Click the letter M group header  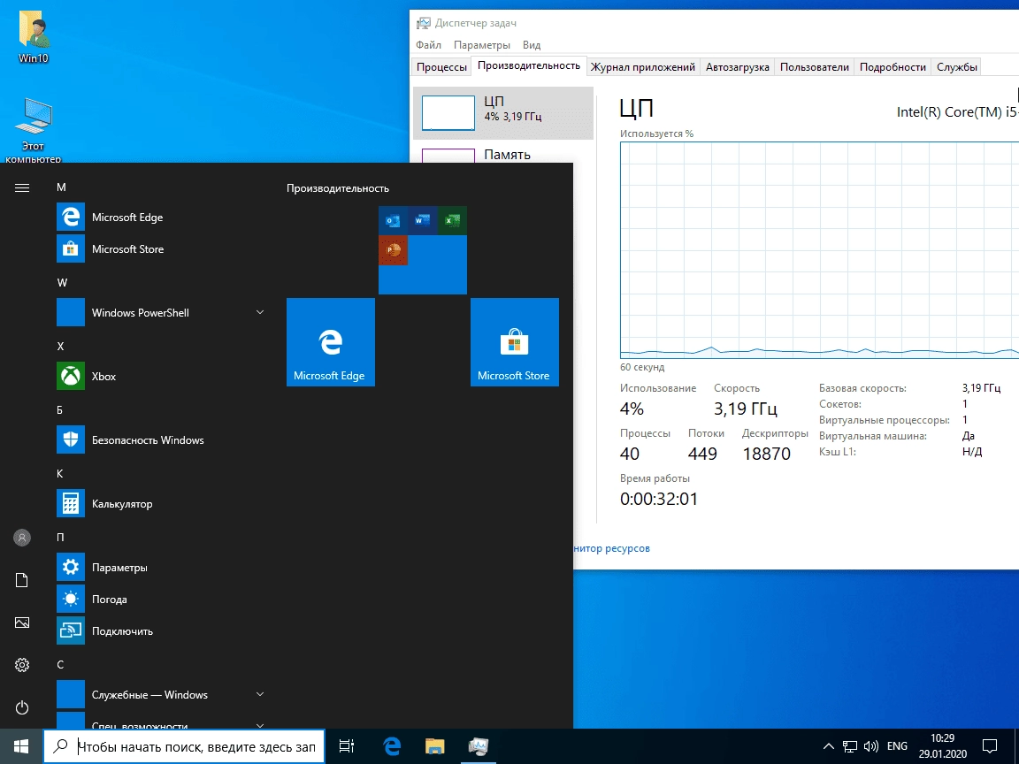[61, 187]
